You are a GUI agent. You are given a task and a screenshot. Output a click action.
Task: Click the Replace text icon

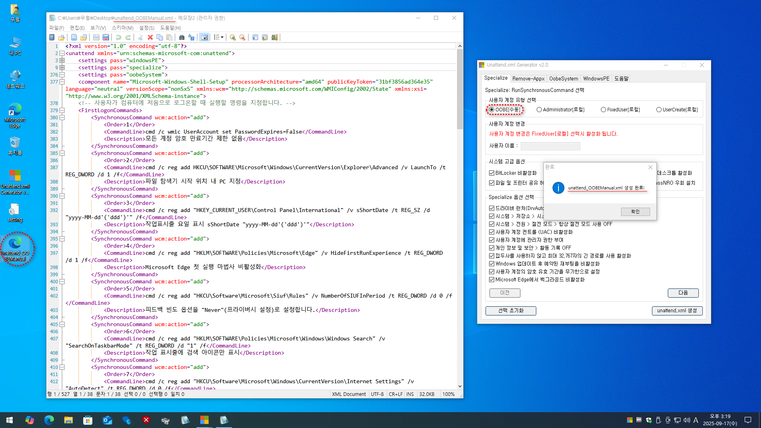coord(191,37)
